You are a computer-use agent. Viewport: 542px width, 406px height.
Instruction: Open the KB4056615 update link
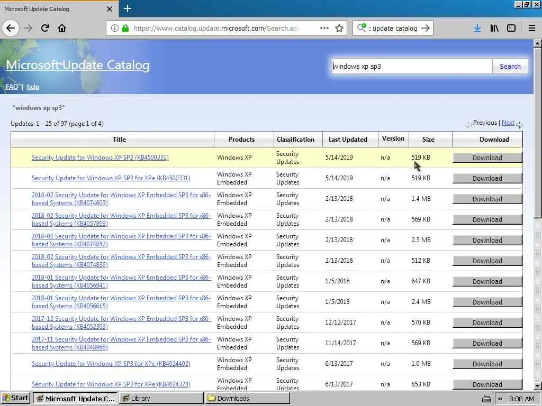(121, 302)
